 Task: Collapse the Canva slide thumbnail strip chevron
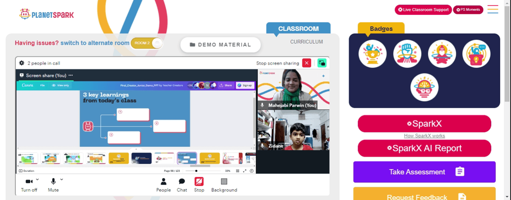coord(136,150)
